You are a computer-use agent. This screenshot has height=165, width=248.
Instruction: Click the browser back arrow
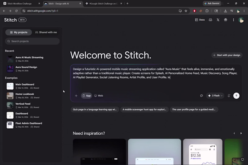(x=4, y=11)
